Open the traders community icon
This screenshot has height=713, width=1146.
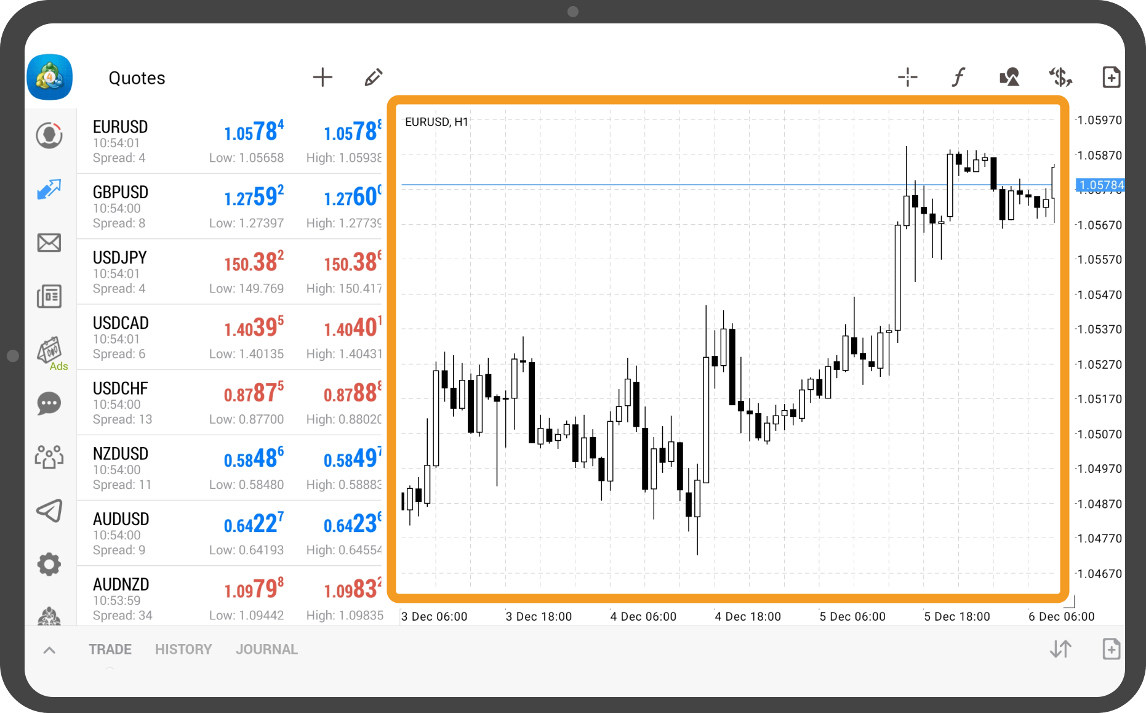click(49, 457)
